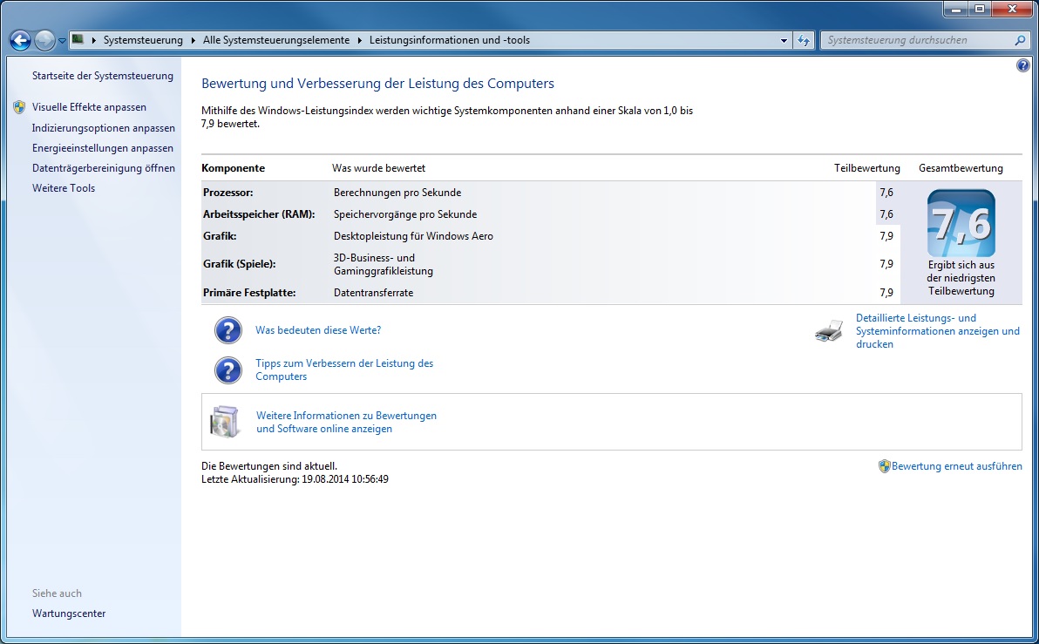
Task: Select Leistungsinformationen und -tools breadcrumb
Action: tap(449, 40)
